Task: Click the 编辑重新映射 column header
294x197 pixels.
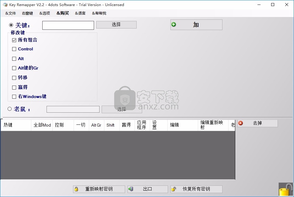Action: (213, 125)
